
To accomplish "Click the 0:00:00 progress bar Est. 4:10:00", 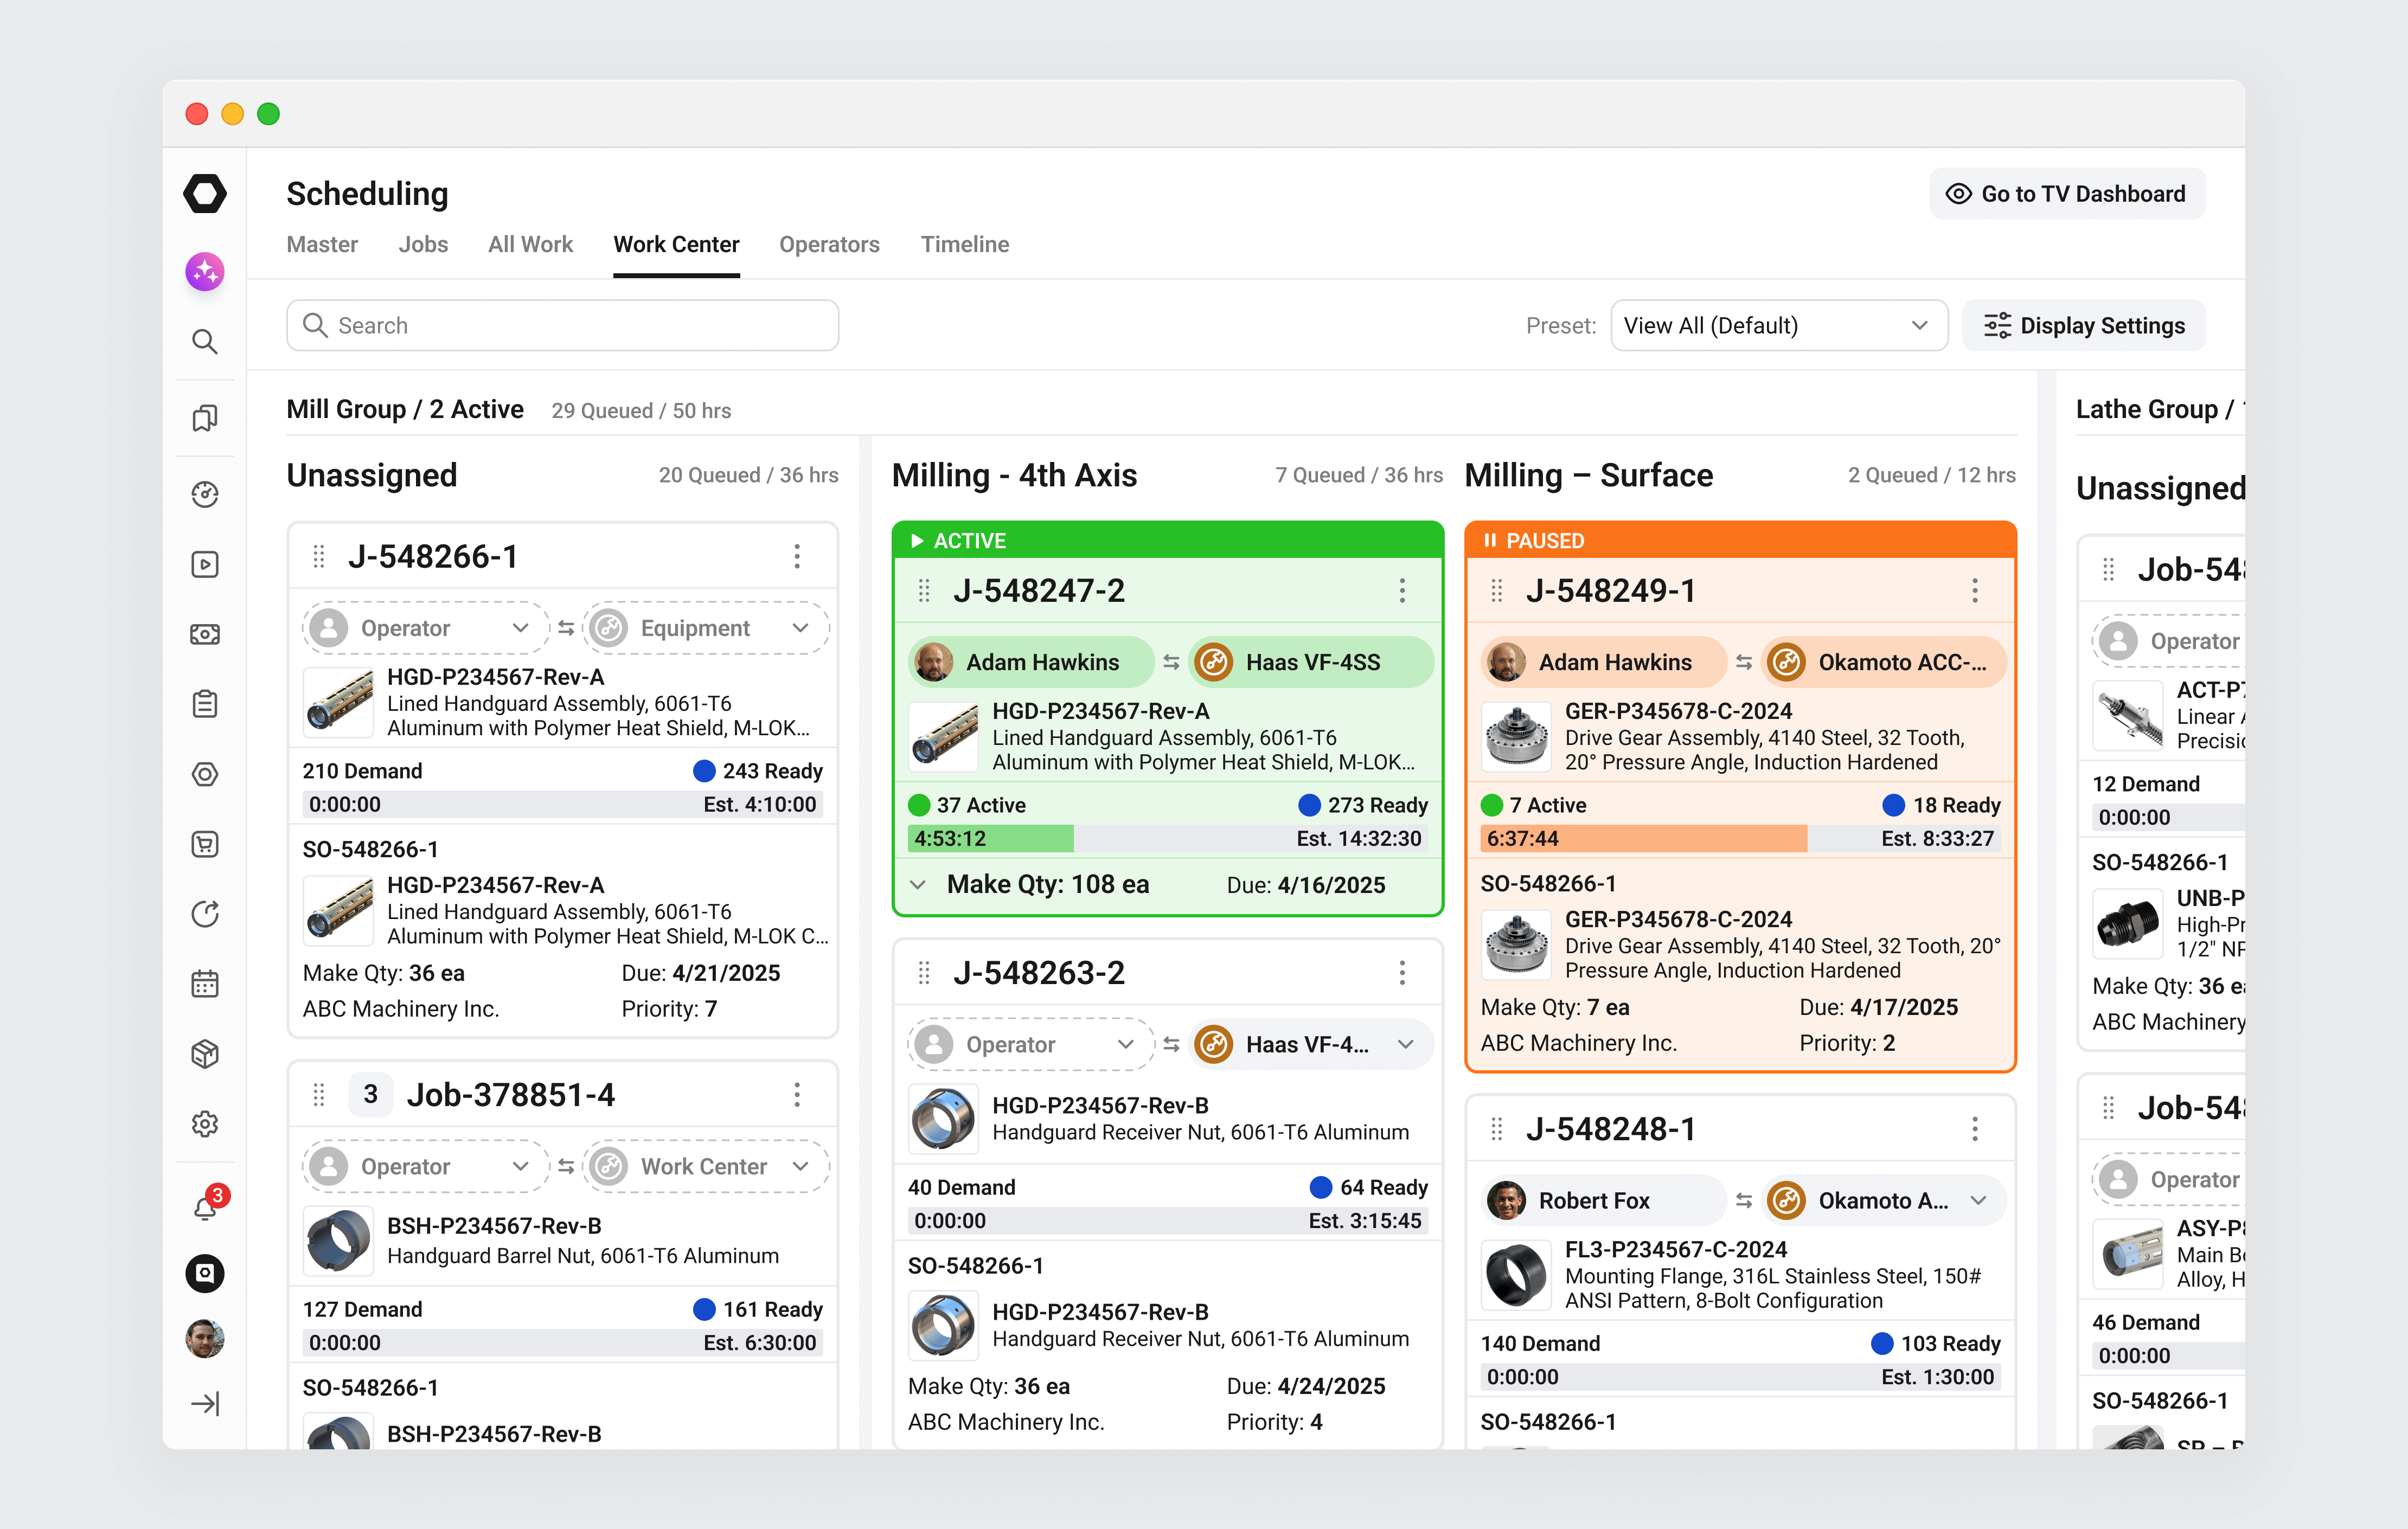I will (562, 804).
